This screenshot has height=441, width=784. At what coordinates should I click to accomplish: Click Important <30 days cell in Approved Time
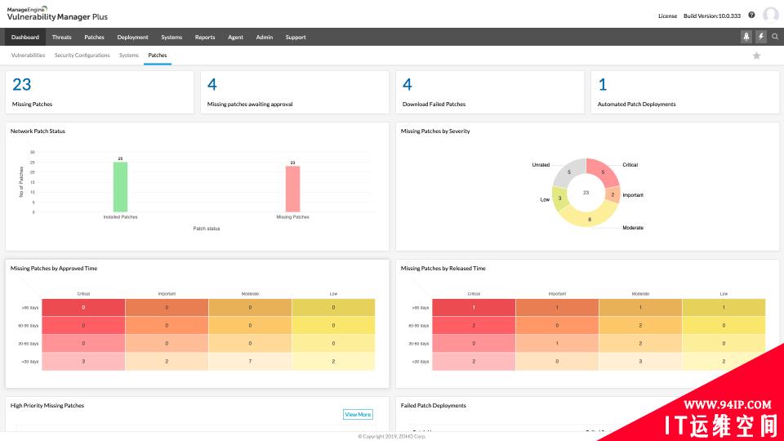(167, 362)
